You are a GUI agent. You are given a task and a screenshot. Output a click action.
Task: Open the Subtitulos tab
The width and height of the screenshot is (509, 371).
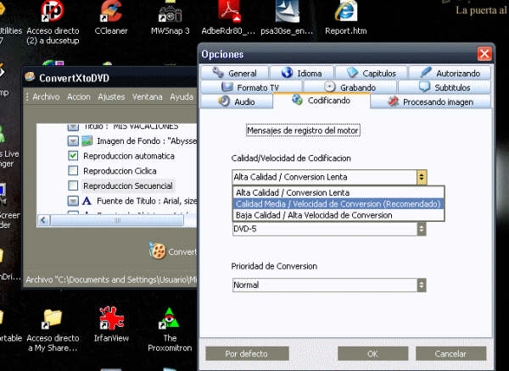tap(445, 87)
